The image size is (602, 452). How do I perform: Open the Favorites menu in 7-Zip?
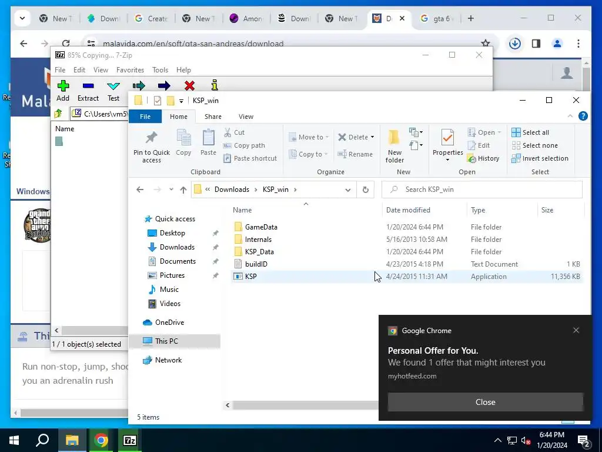tap(130, 70)
